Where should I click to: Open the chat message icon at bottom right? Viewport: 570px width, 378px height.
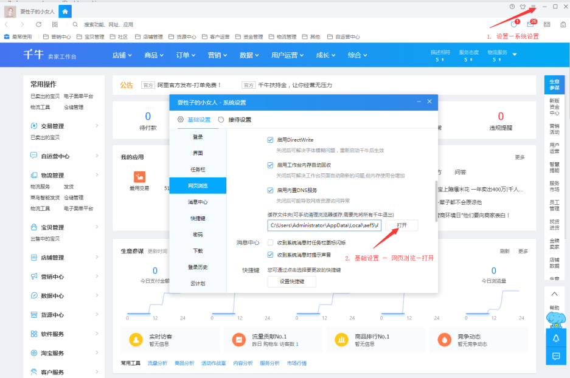(x=555, y=356)
